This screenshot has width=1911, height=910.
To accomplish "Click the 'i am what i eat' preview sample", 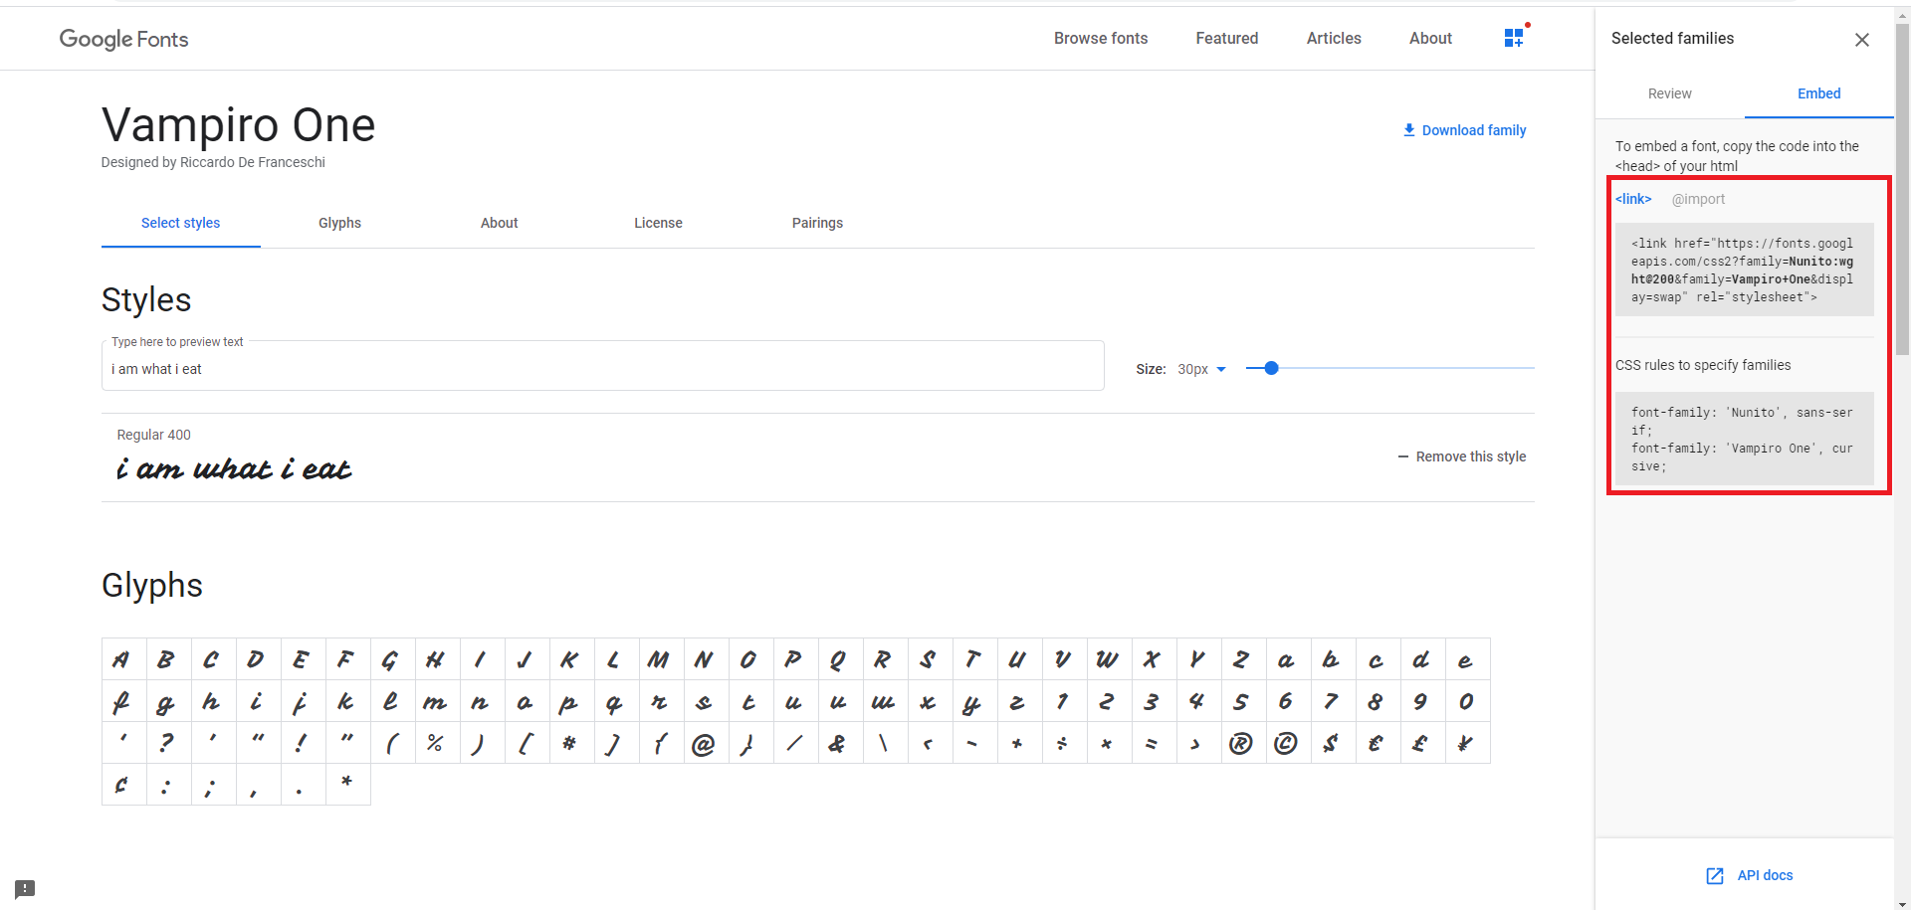I will [x=234, y=468].
